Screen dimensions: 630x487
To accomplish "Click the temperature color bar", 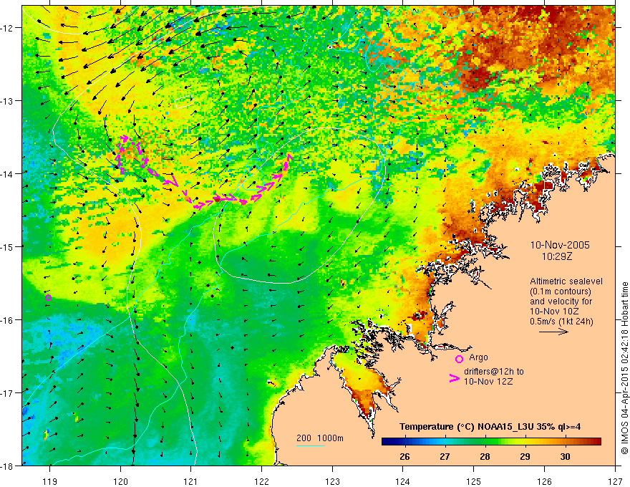I will pyautogui.click(x=491, y=442).
